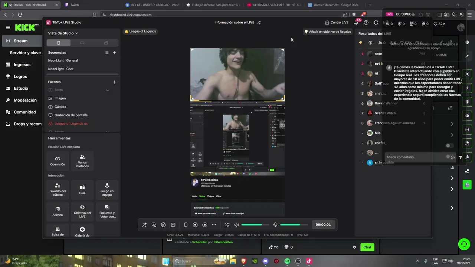Click the 00:00:01 live timer button
Viewport: 475px width, 267px height.
pos(323,224)
